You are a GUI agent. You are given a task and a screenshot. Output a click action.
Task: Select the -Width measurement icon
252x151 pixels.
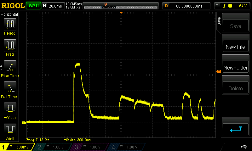[x=10, y=130]
